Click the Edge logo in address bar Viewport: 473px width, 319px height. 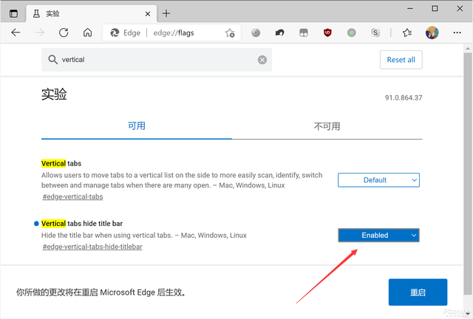pyautogui.click(x=115, y=32)
